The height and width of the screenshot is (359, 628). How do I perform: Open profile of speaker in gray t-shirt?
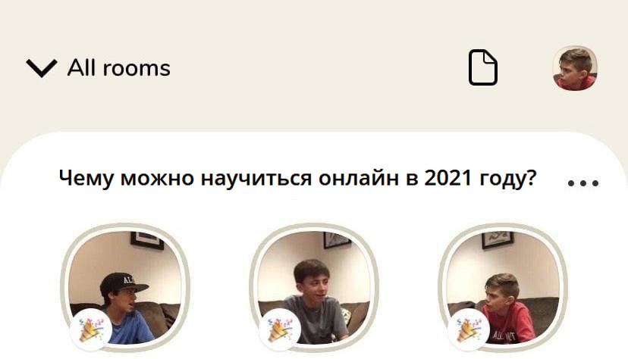click(x=314, y=288)
